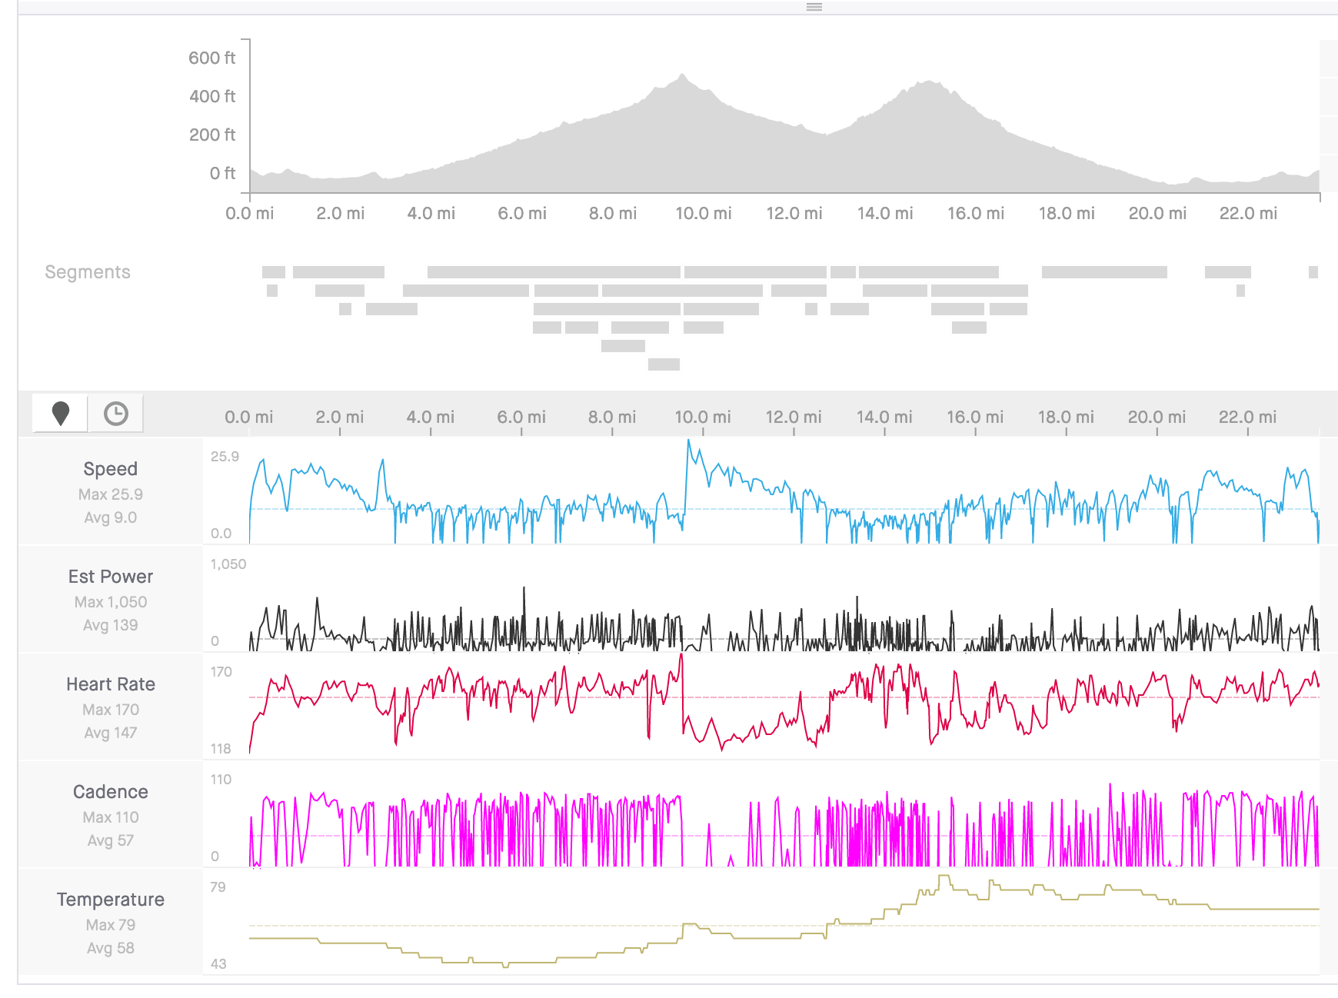Click the first elevation peak near 10 mi
This screenshot has width=1338, height=998.
(682, 75)
